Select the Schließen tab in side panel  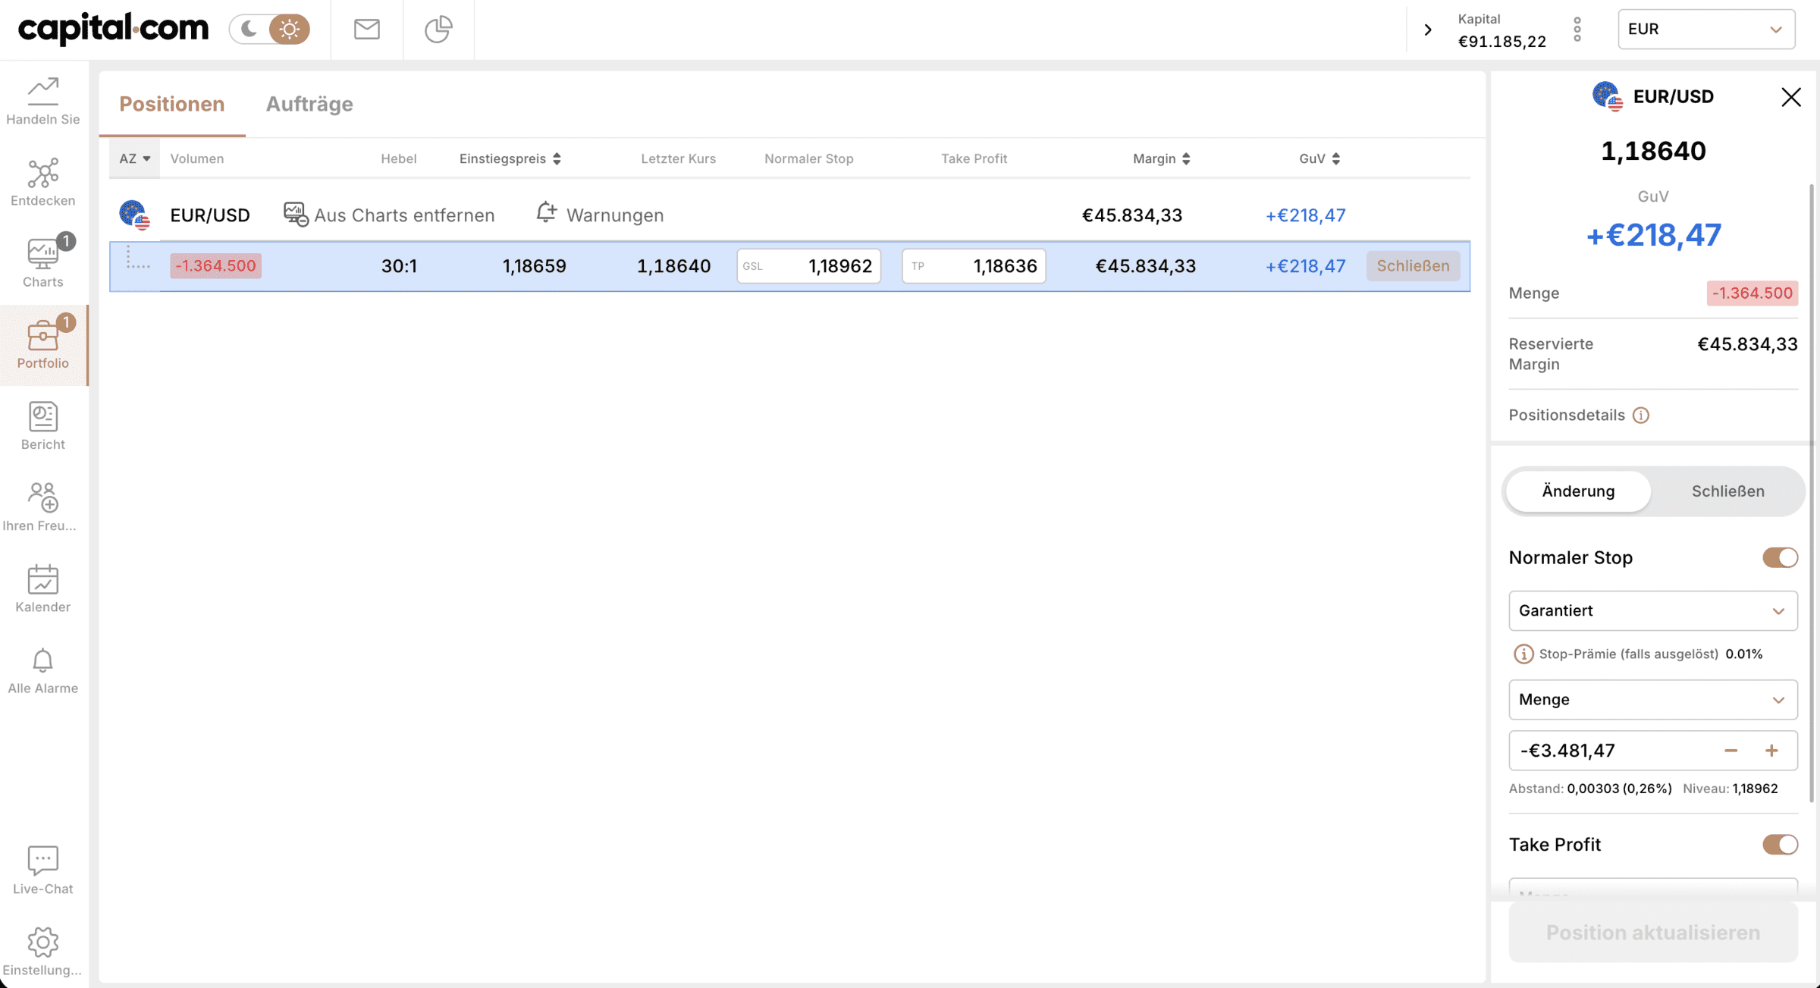point(1727,491)
